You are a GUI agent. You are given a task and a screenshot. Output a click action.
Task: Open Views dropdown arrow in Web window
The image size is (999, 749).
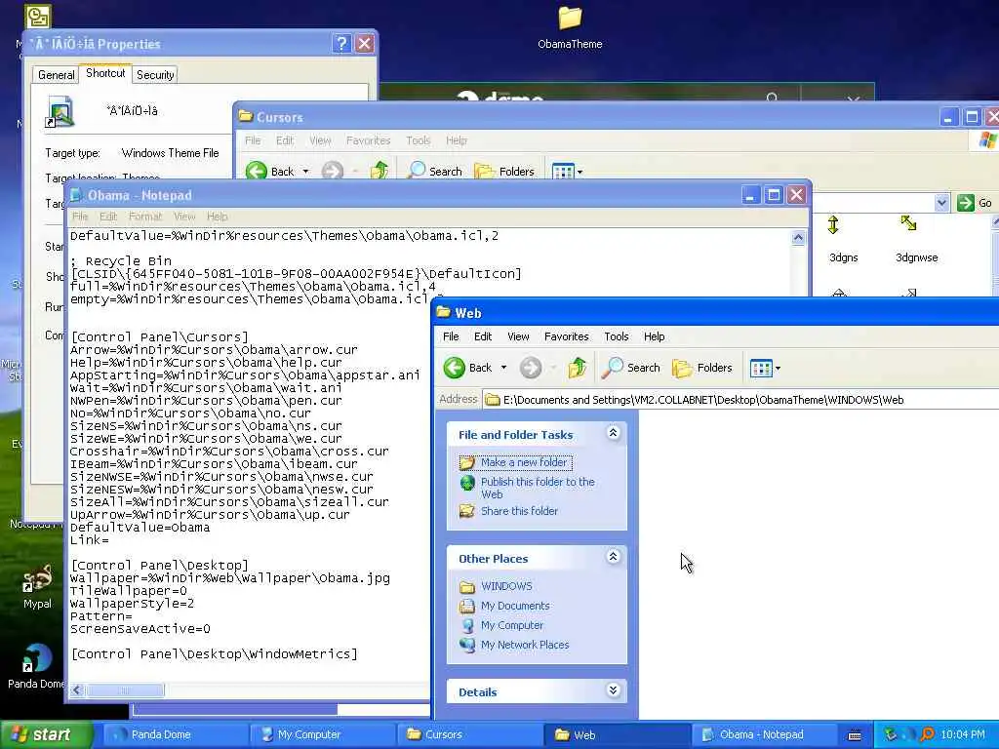(x=778, y=368)
